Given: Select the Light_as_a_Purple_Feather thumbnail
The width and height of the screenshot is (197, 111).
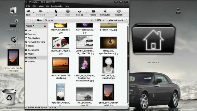Looking at the screenshot, I should [84, 65].
